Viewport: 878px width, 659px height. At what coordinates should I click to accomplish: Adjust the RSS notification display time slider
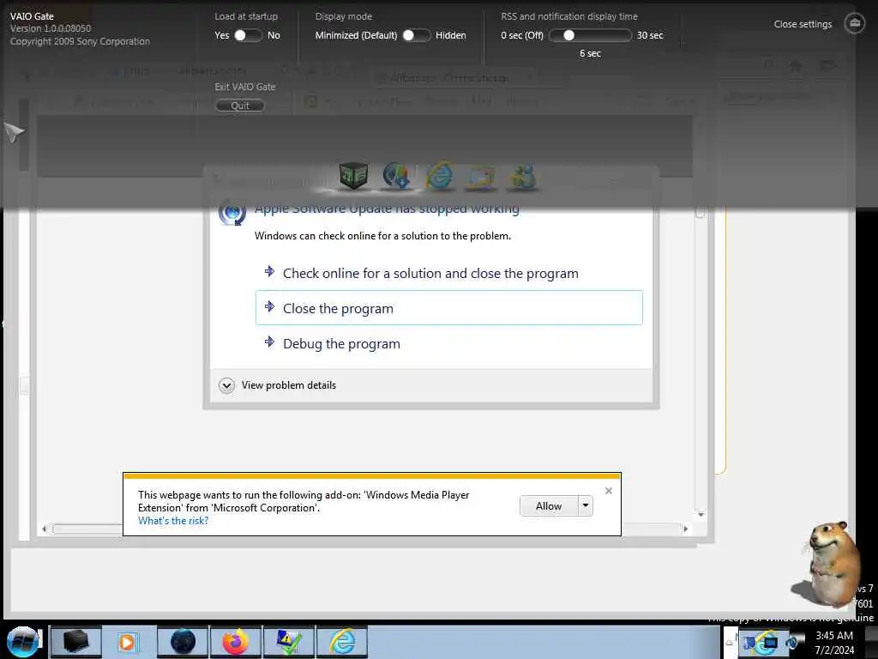pyautogui.click(x=590, y=35)
